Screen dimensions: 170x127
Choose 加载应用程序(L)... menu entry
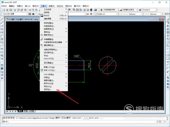point(54,50)
